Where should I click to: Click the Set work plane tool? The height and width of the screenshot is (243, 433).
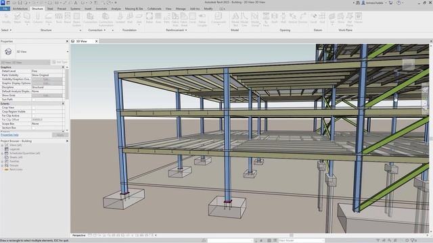[x=332, y=18]
